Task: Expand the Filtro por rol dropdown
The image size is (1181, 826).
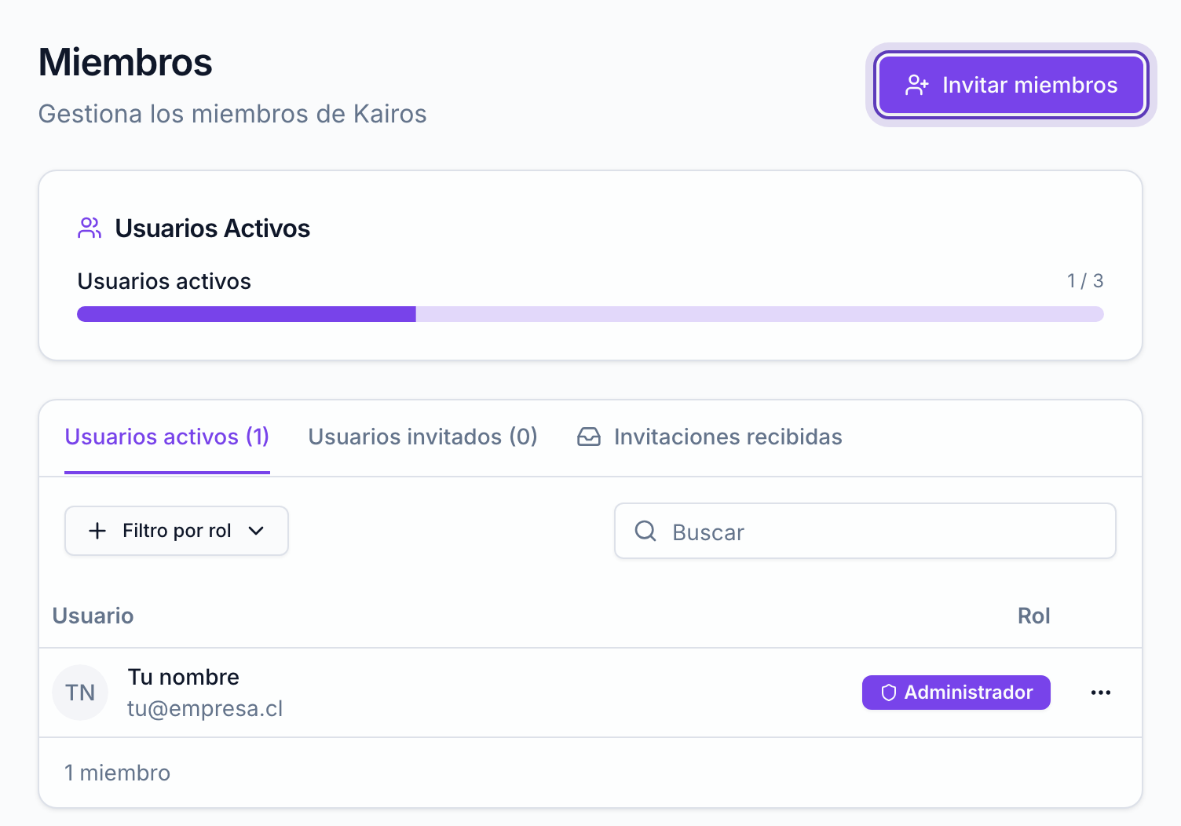Action: pos(177,531)
